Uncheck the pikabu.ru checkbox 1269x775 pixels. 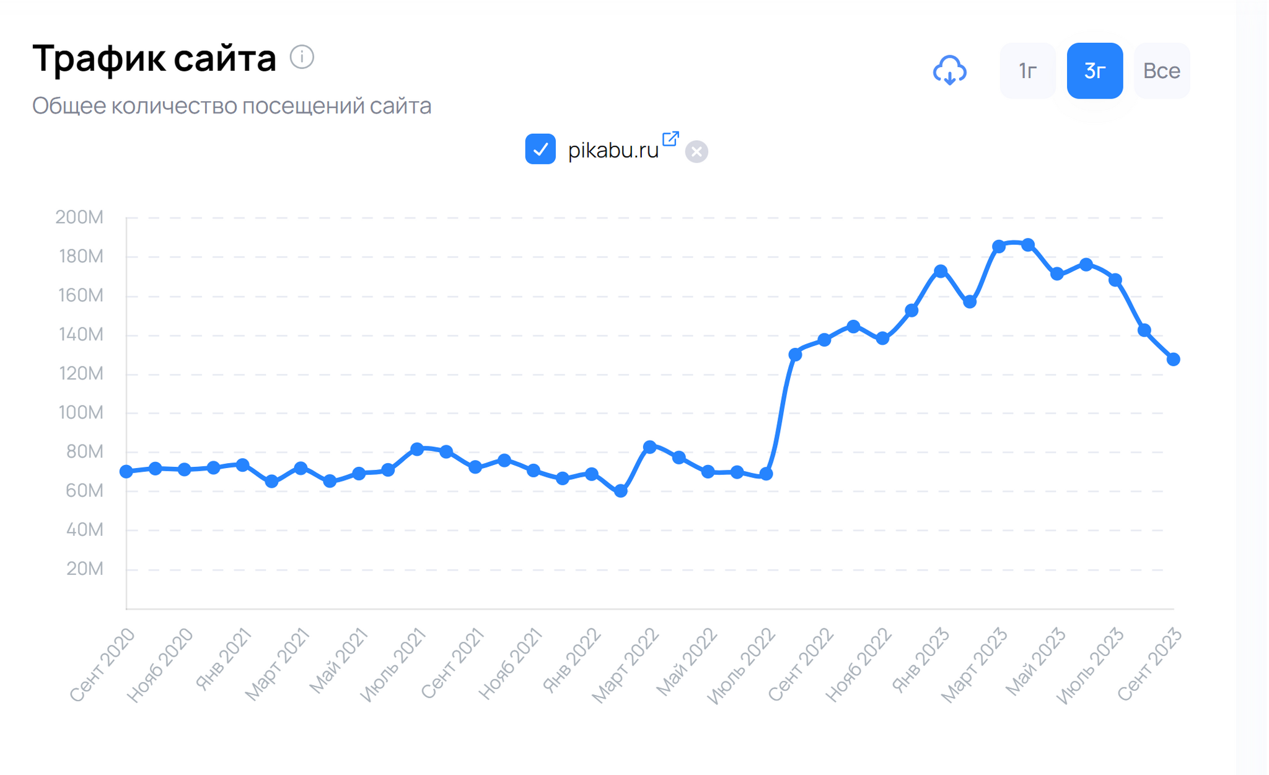[x=540, y=149]
